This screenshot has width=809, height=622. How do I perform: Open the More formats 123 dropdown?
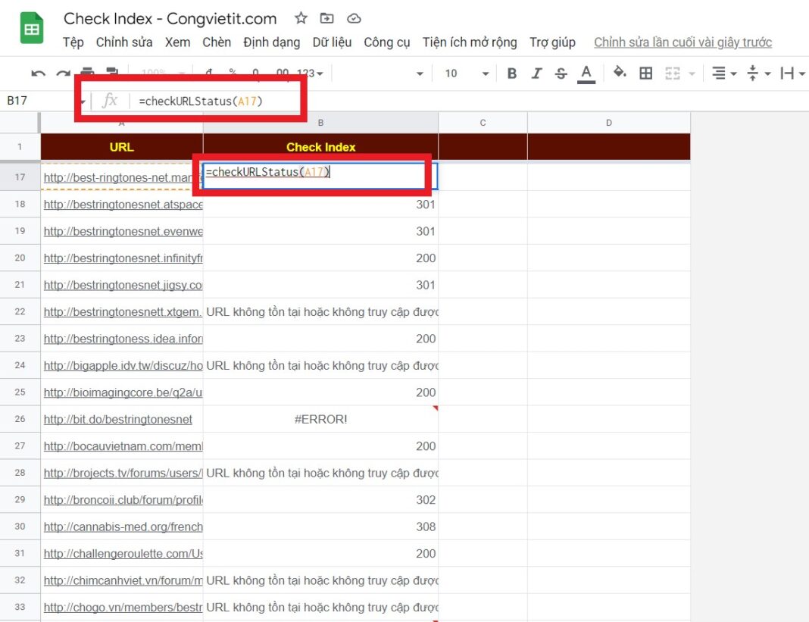click(310, 73)
